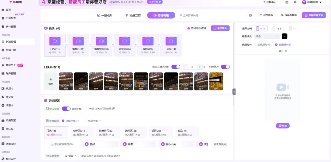The height and width of the screenshot is (162, 331).
Task: Turn off the 消除原声 switch
Action: pos(225,67)
